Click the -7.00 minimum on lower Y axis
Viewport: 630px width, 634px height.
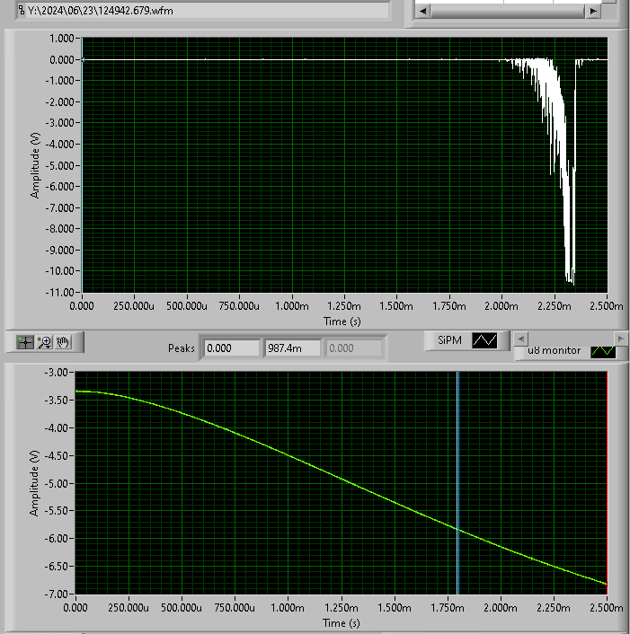coord(56,594)
